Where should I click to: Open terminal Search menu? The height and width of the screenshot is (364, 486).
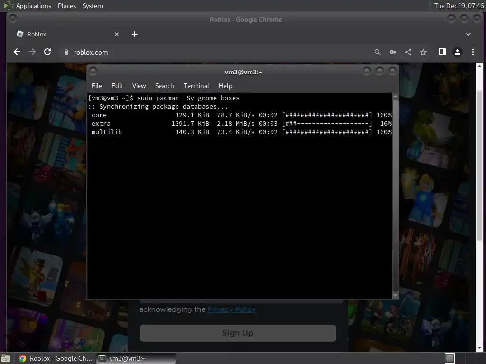click(164, 86)
